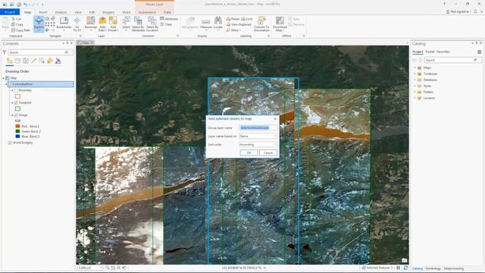Open the Attributes pane button
Viewport: 485px width, 273px height.
click(169, 19)
